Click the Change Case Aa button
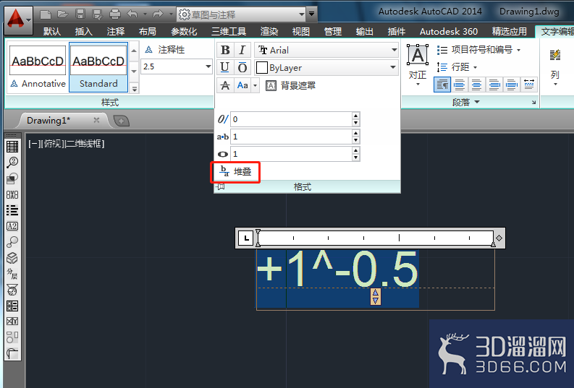Image resolution: width=574 pixels, height=388 pixels. pos(242,85)
